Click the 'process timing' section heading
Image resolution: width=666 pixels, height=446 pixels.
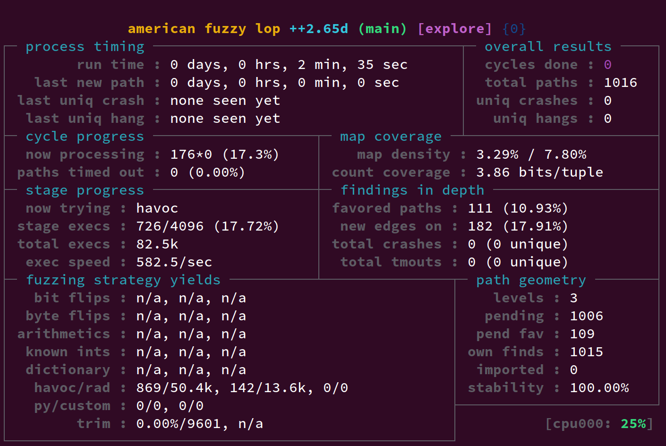point(85,47)
